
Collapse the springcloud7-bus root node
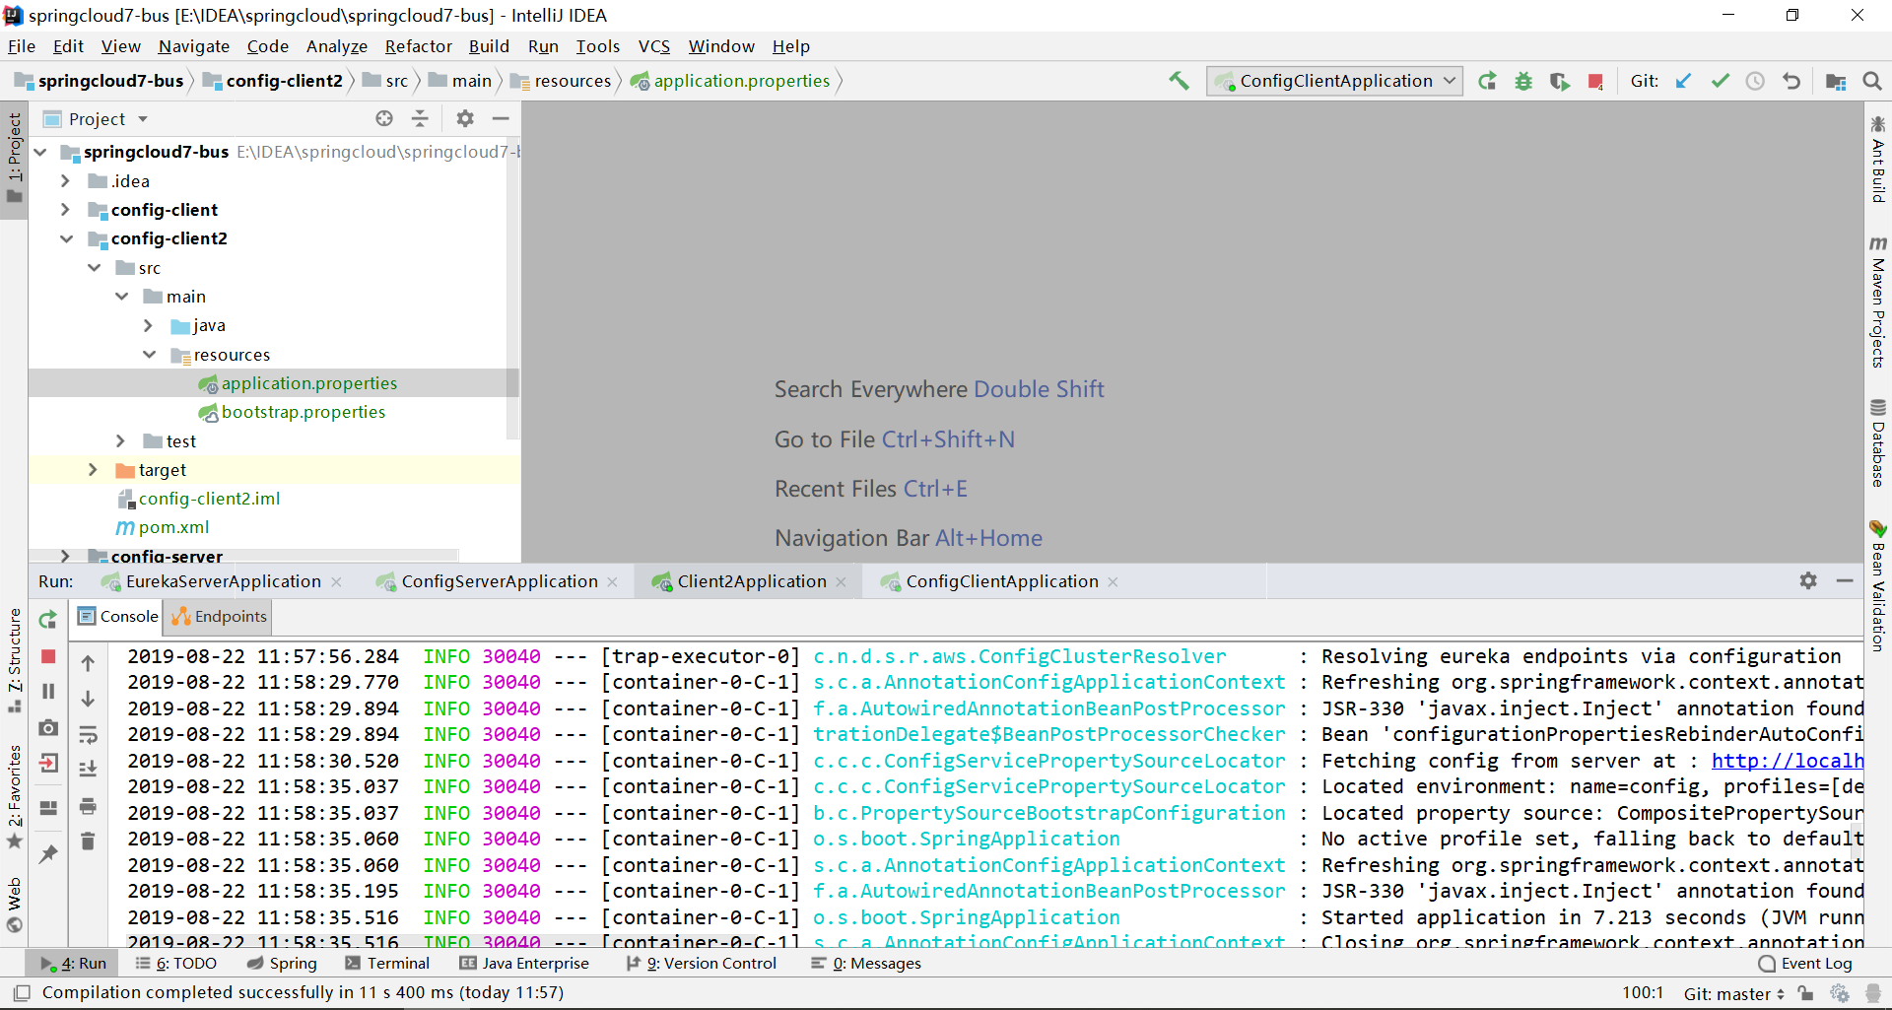[40, 152]
